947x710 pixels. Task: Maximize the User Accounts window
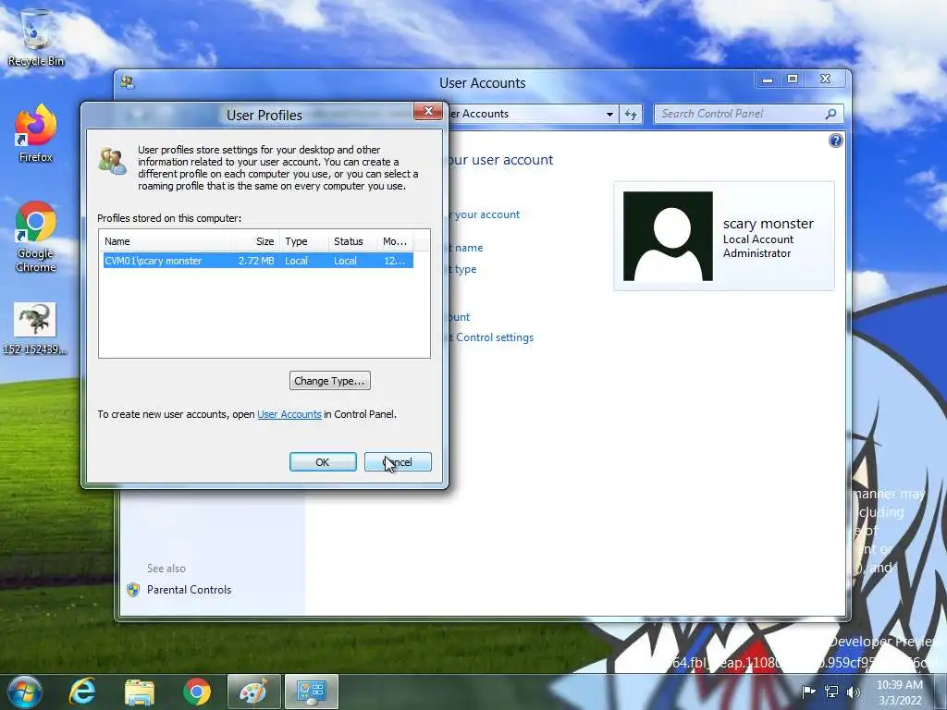coord(793,80)
